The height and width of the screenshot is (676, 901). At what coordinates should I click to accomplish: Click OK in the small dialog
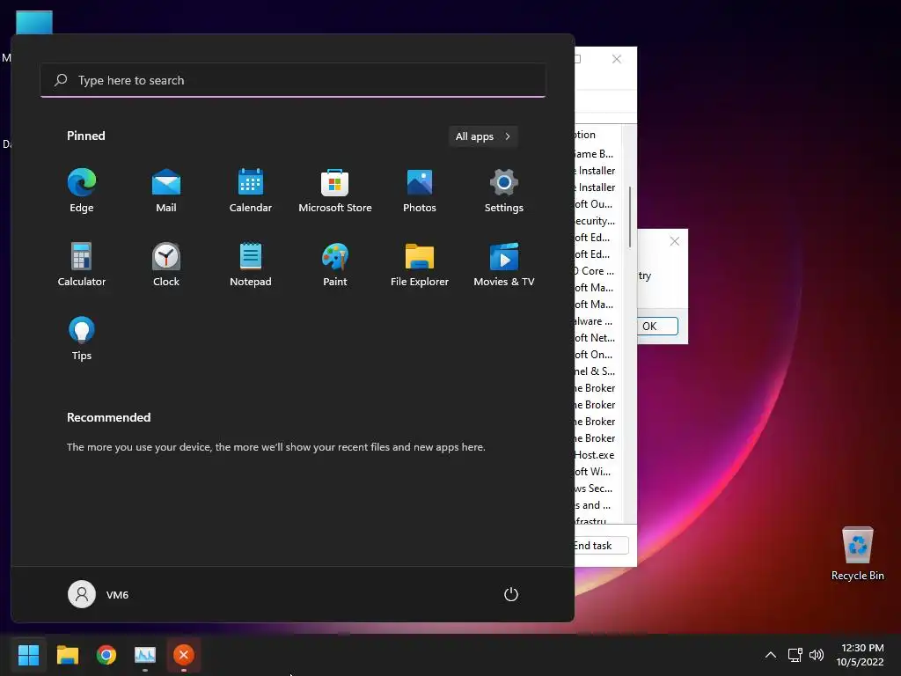[657, 326]
